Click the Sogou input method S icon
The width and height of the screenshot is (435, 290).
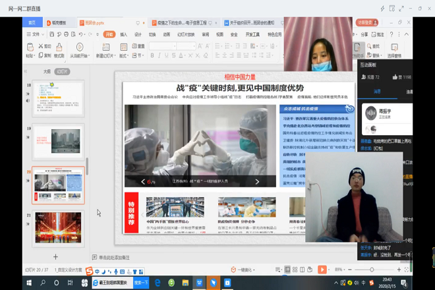[89, 271]
